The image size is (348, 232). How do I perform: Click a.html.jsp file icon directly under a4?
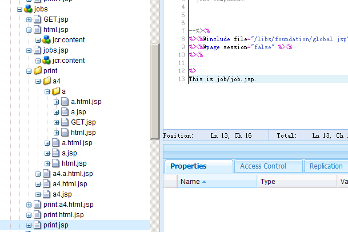55,142
